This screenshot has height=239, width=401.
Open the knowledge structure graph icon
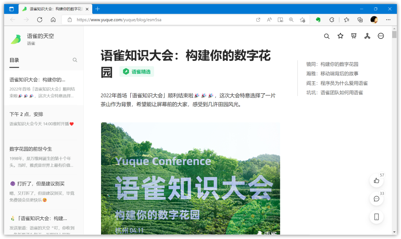tap(367, 36)
